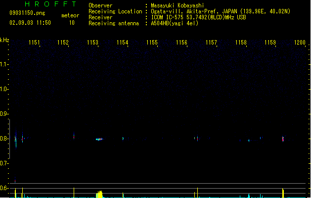This screenshot has width=311, height=198.
Task: Click the date stamp 02.09.03 11:50
Action: coord(30,23)
